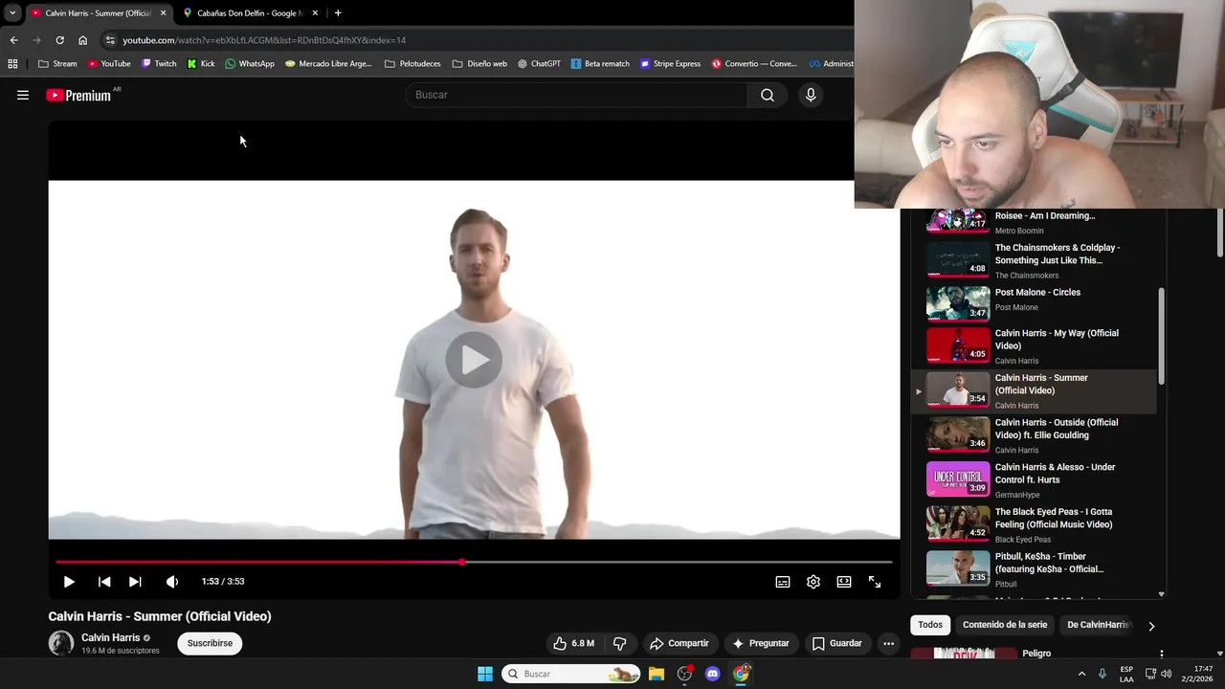1225x689 pixels.
Task: Open Chrome from taskbar
Action: click(x=741, y=674)
